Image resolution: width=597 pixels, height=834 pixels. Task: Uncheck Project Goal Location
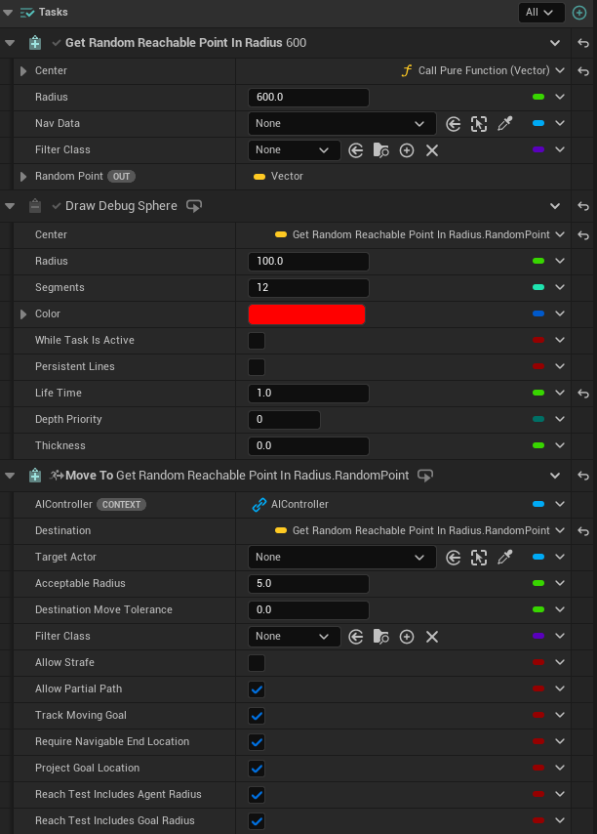pyautogui.click(x=257, y=769)
